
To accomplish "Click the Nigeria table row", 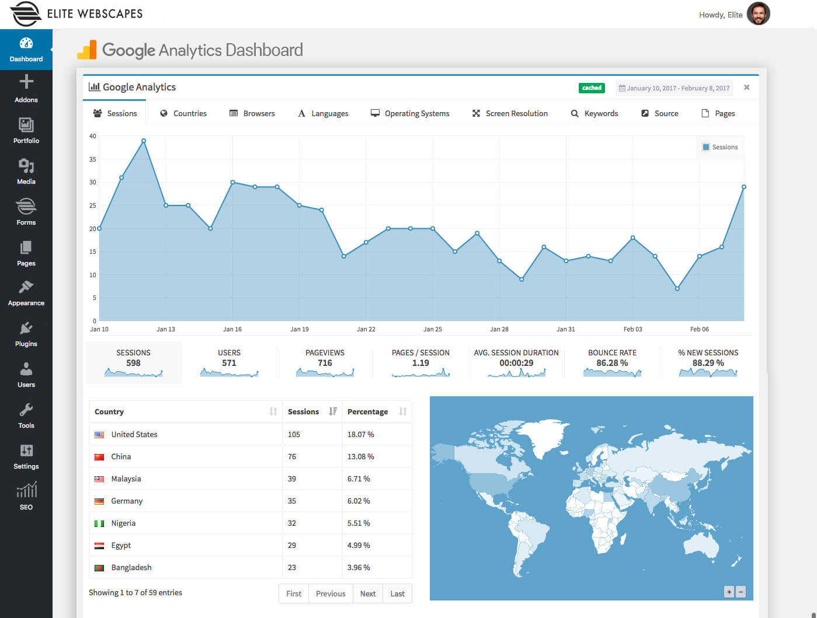I will [251, 523].
